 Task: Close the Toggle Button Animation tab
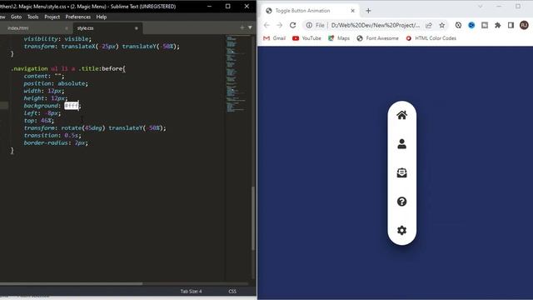pos(352,11)
